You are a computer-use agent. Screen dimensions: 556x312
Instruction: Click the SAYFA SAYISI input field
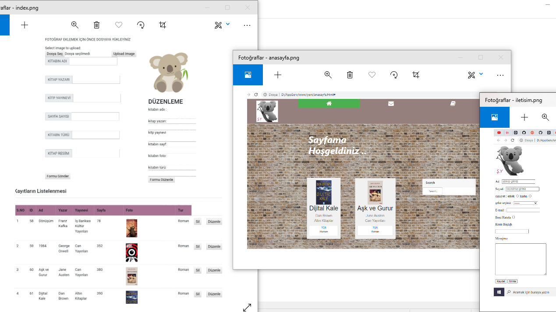(x=95, y=116)
